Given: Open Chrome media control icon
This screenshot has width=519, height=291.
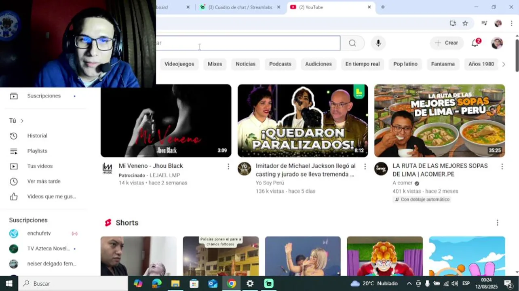Looking at the screenshot, I should (484, 23).
